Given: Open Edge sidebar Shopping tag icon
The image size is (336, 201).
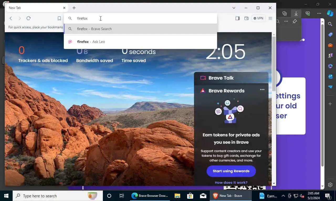Looking at the screenshot, I should 330,35.
